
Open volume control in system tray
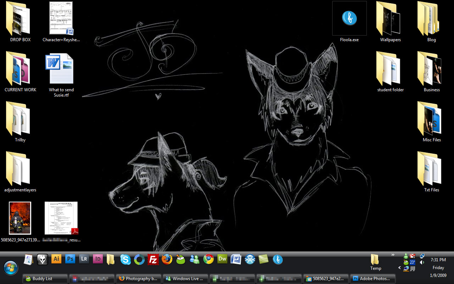click(422, 262)
